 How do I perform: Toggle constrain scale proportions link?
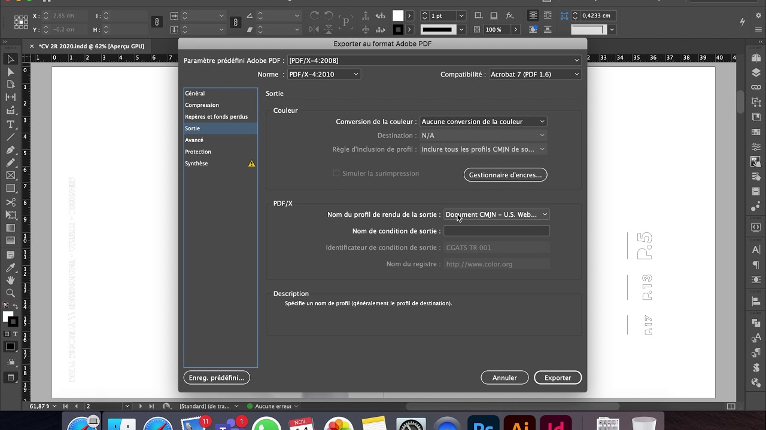pos(236,22)
